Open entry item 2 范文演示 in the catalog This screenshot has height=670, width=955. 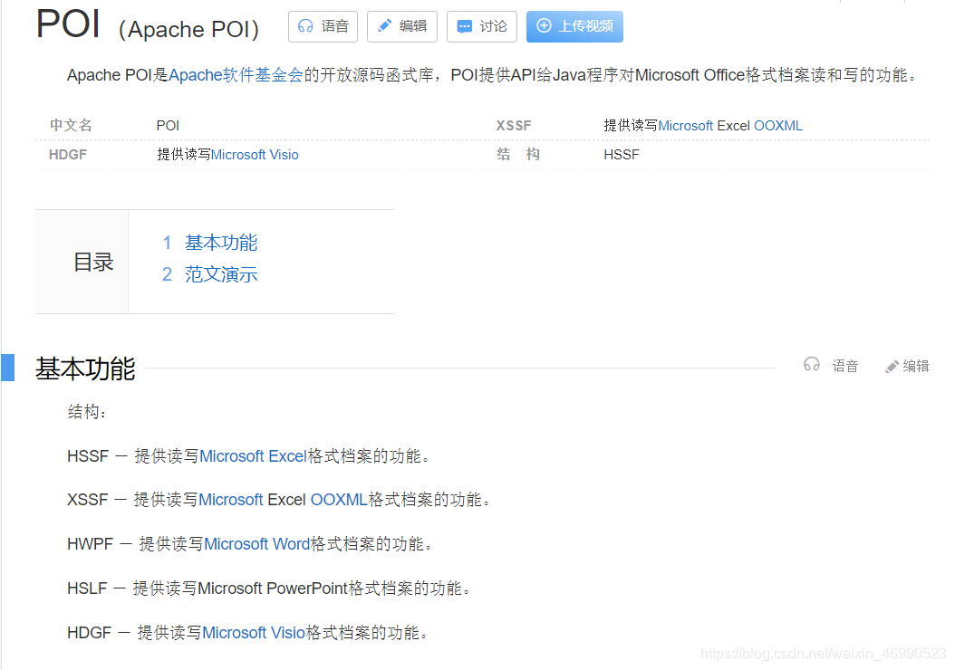click(220, 273)
